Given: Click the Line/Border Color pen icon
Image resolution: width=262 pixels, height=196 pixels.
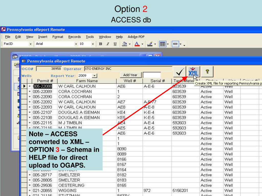Looking at the screenshot, I should [x=150, y=44].
